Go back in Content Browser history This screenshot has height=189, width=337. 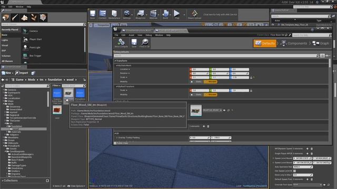(3, 80)
